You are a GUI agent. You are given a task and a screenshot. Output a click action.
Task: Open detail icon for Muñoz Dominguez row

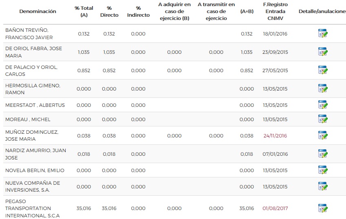pos(322,136)
